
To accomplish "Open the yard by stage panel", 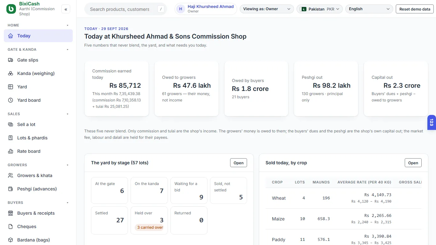I will 238,163.
